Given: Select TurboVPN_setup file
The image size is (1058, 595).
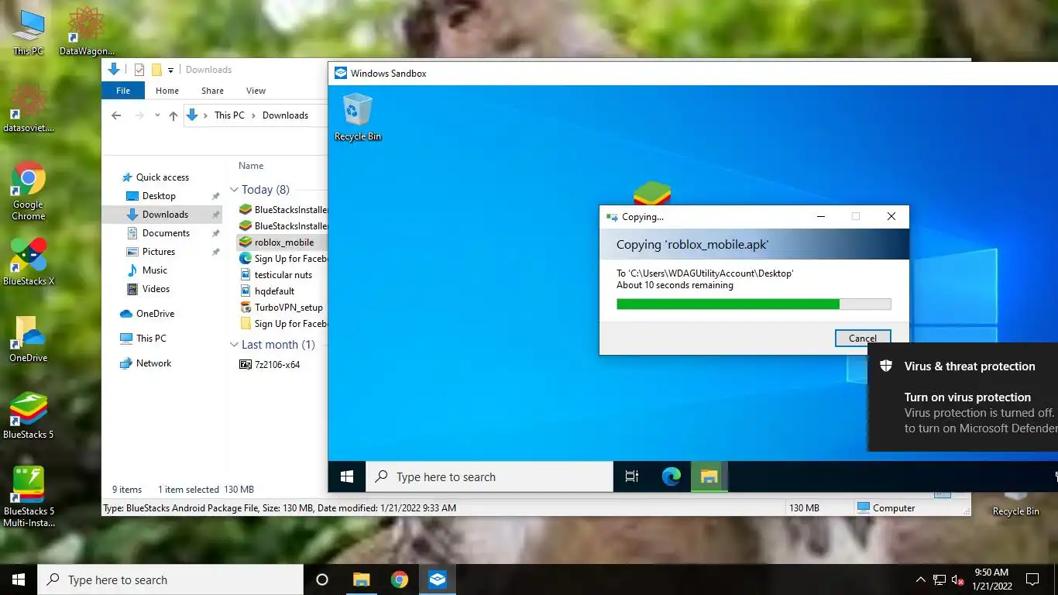Looking at the screenshot, I should tap(288, 308).
